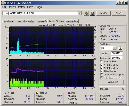Open the Súgó menu

coord(39,7)
